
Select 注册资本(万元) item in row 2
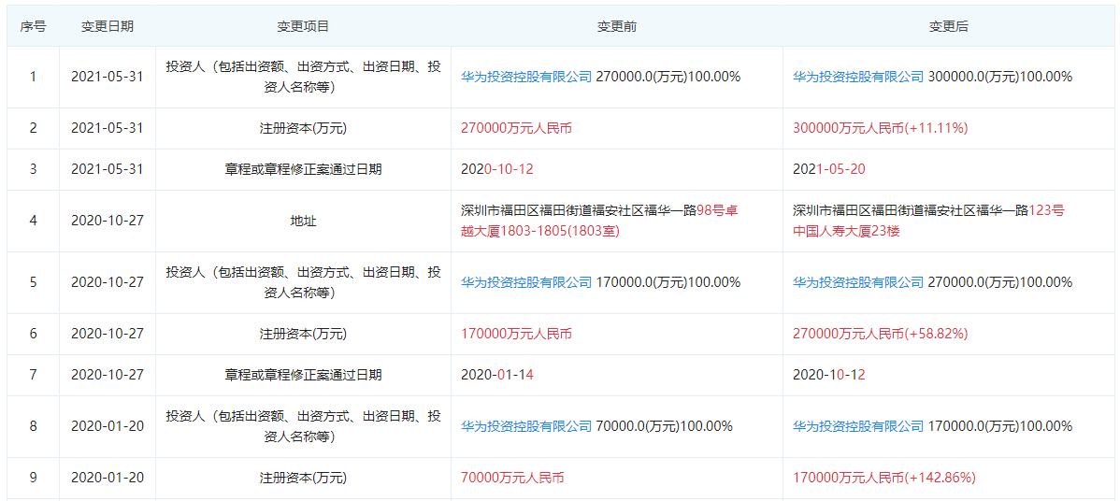[303, 128]
